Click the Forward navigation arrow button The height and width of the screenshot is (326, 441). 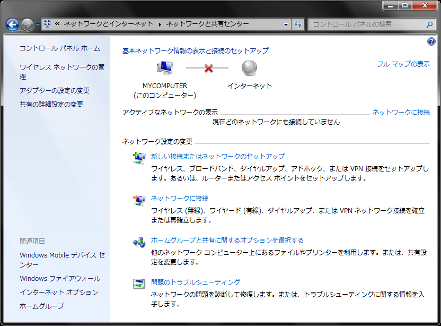point(28,25)
